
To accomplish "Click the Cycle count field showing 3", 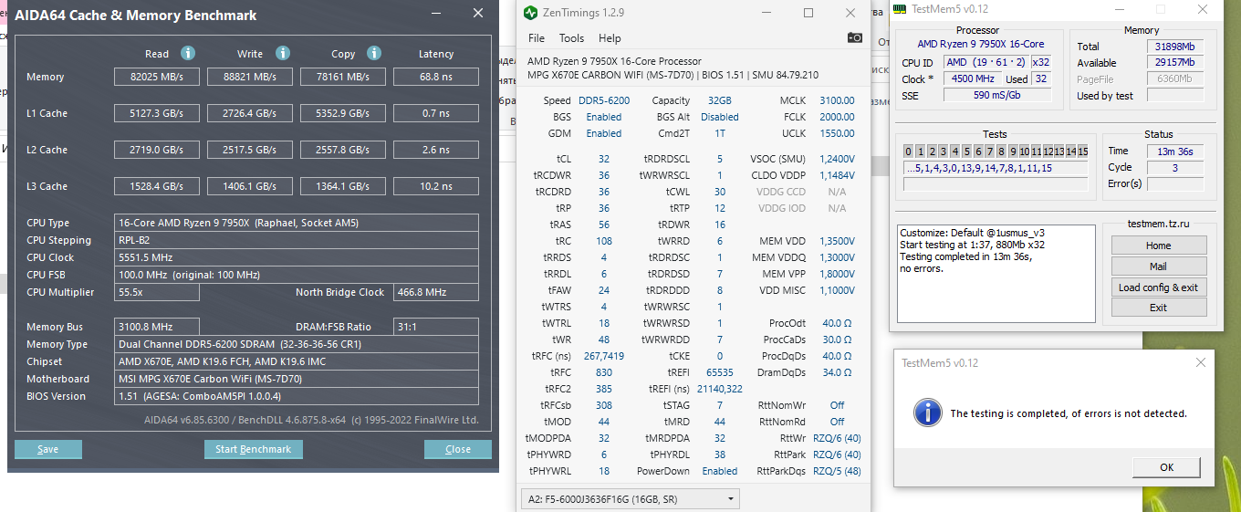I will click(1175, 168).
